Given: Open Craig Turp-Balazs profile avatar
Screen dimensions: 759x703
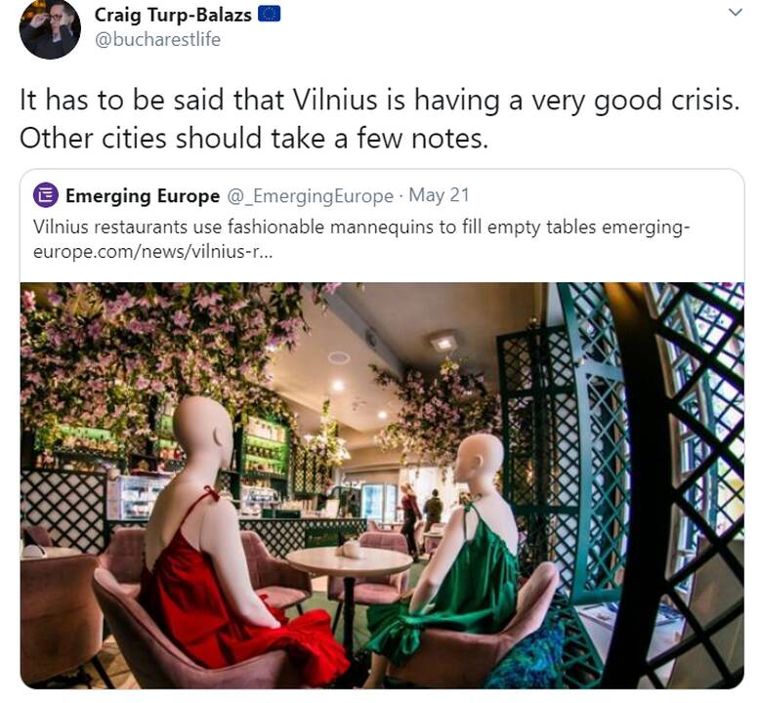Looking at the screenshot, I should pyautogui.click(x=50, y=28).
